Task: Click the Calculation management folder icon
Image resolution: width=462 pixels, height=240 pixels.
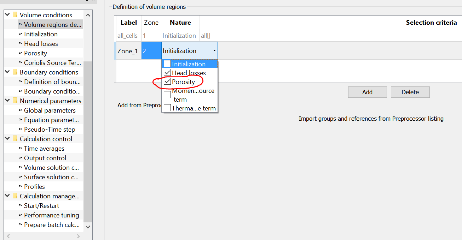Action: [x=15, y=196]
